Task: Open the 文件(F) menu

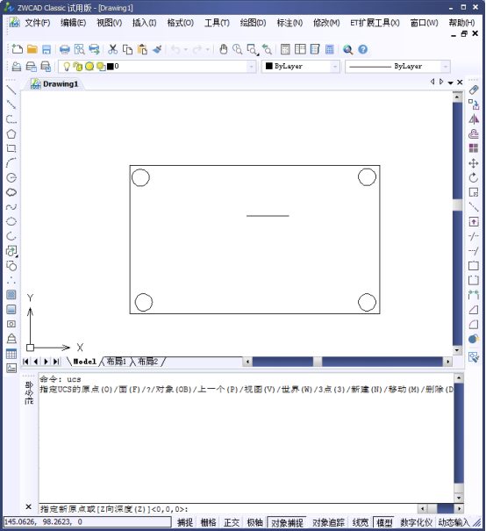Action: coord(37,23)
